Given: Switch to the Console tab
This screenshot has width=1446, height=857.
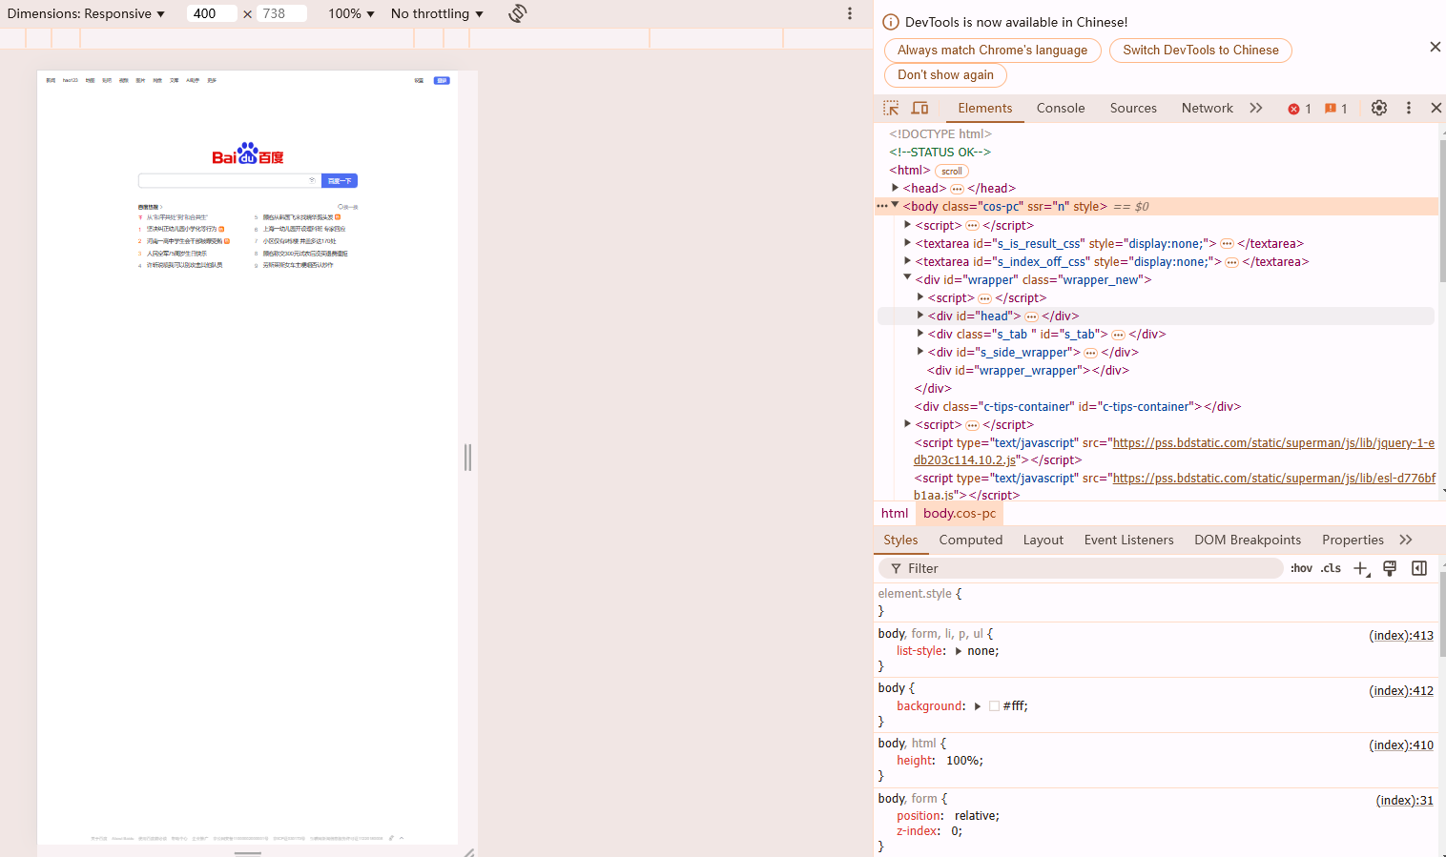Looking at the screenshot, I should [x=1061, y=108].
